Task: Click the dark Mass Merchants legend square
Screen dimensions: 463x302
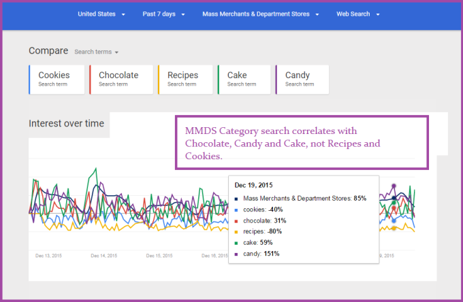Action: 237,199
